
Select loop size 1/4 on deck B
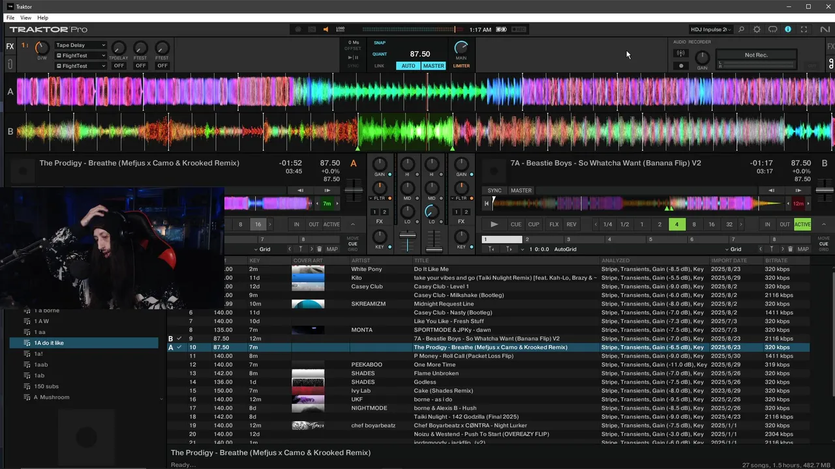pos(607,224)
